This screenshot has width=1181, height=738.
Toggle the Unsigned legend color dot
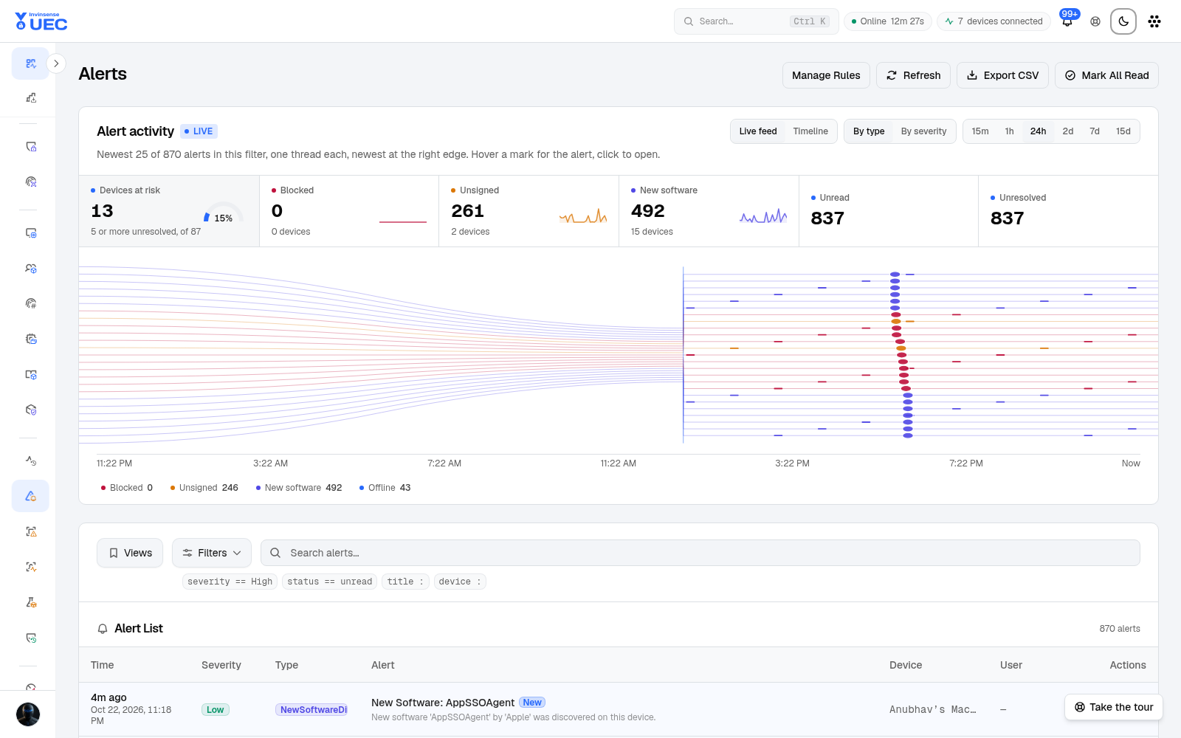pos(173,488)
